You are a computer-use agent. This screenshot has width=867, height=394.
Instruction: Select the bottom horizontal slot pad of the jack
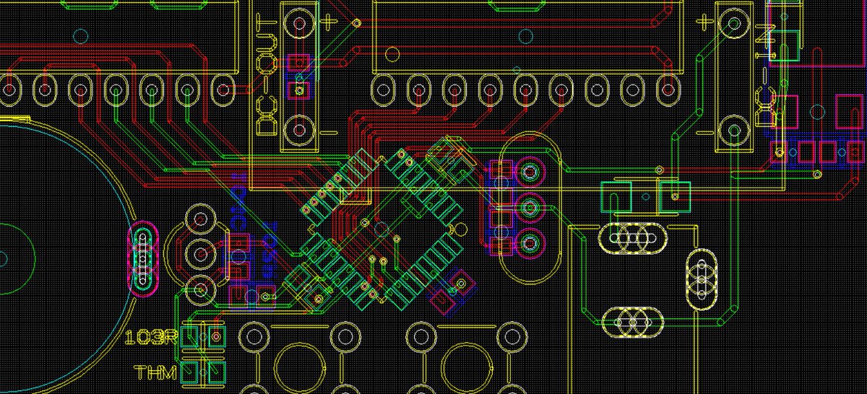(x=633, y=323)
